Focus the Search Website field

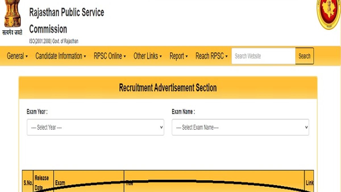coord(263,56)
